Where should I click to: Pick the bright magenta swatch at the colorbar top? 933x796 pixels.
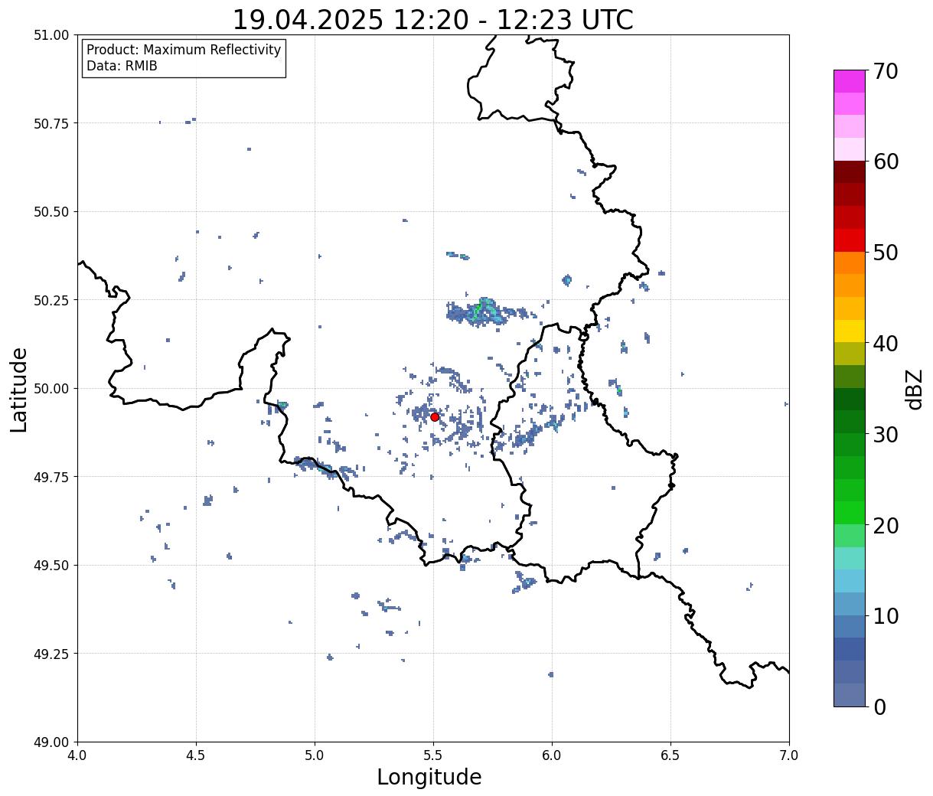[850, 81]
